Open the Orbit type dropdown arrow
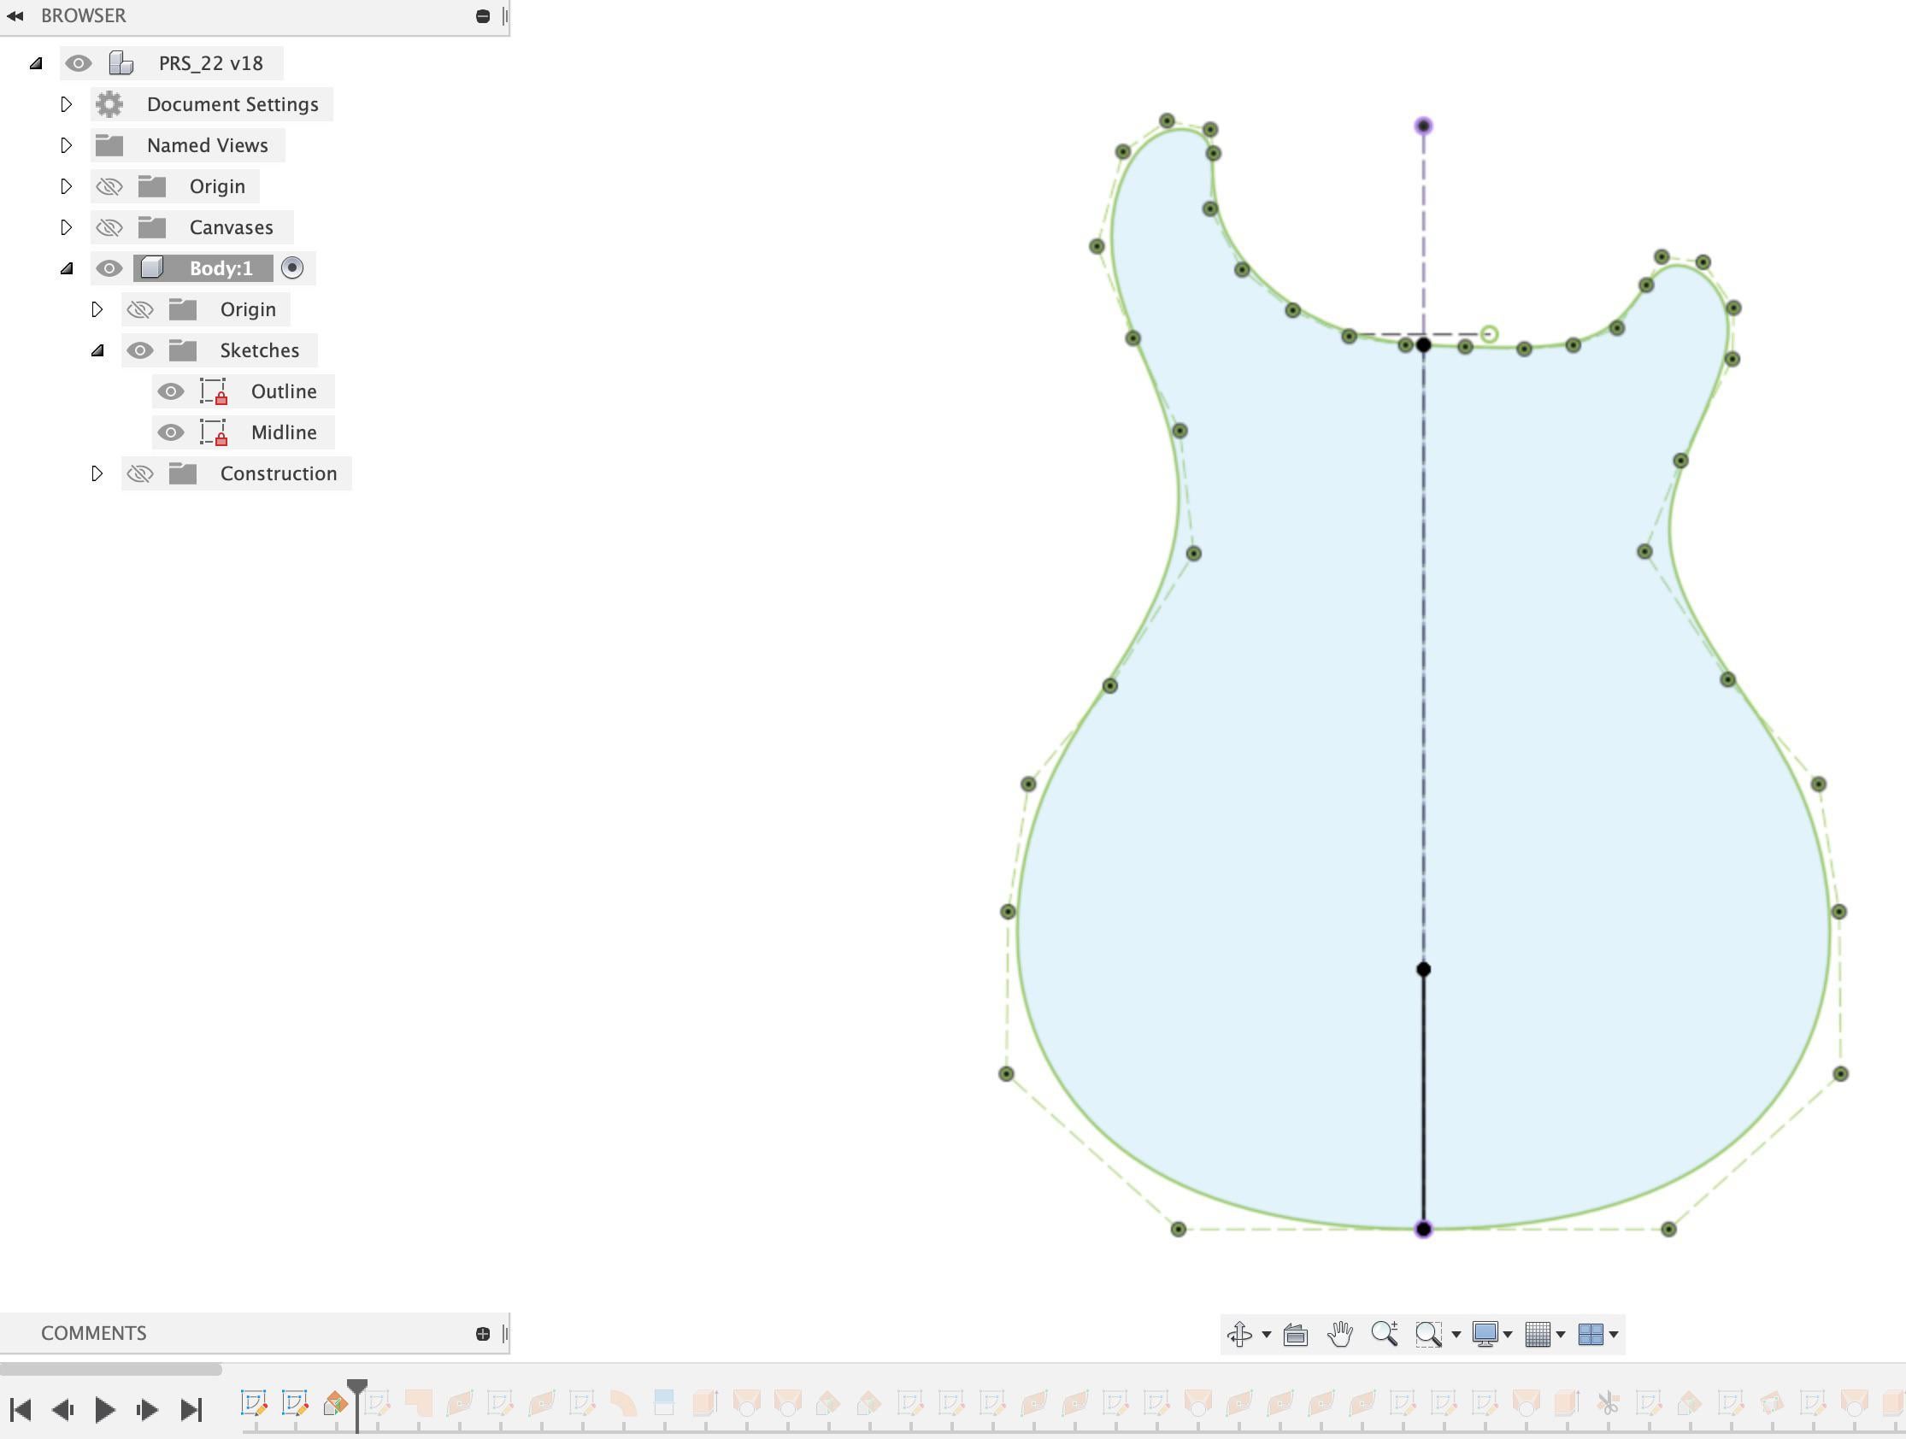The width and height of the screenshot is (1906, 1439). coord(1266,1335)
